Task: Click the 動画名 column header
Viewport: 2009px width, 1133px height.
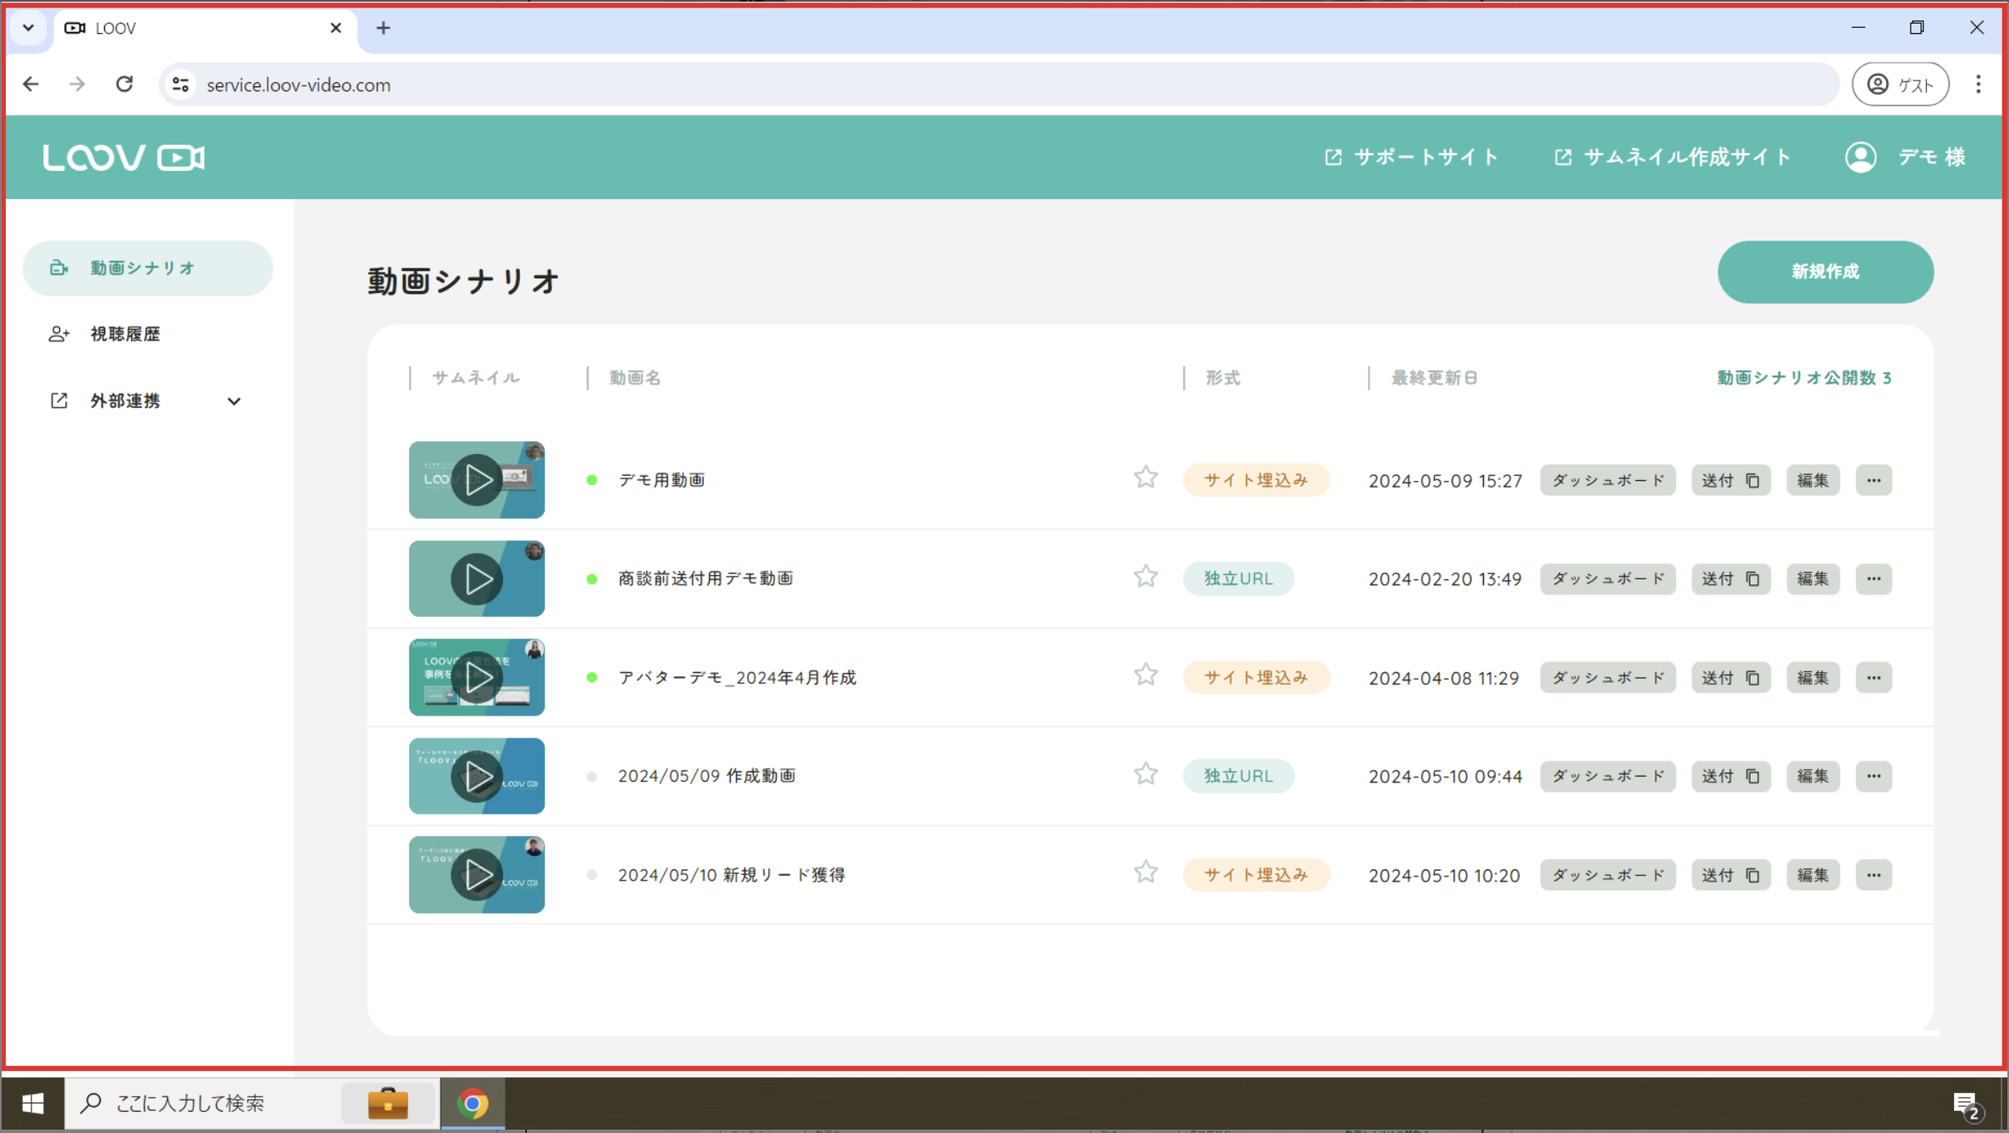Action: click(635, 378)
